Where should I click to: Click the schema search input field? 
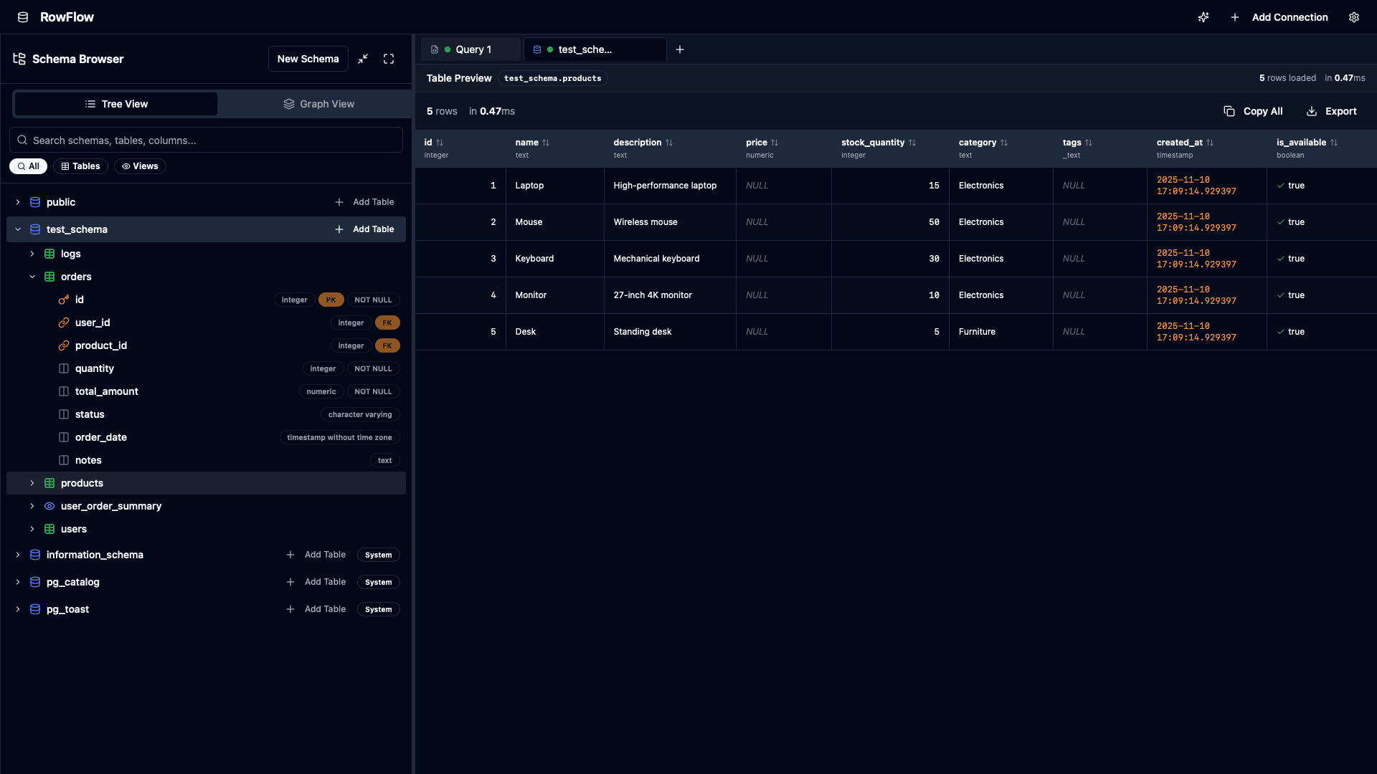[x=206, y=140]
